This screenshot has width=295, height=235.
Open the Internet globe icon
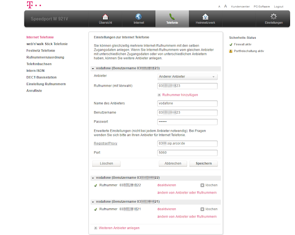139,17
